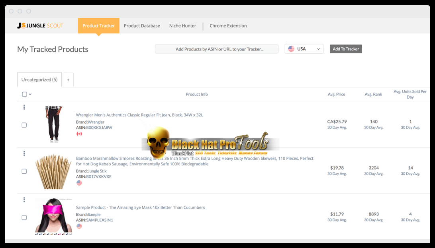Screen dimensions: 435x248
Task: Click the CA$25.79 average price value
Action: pos(337,122)
